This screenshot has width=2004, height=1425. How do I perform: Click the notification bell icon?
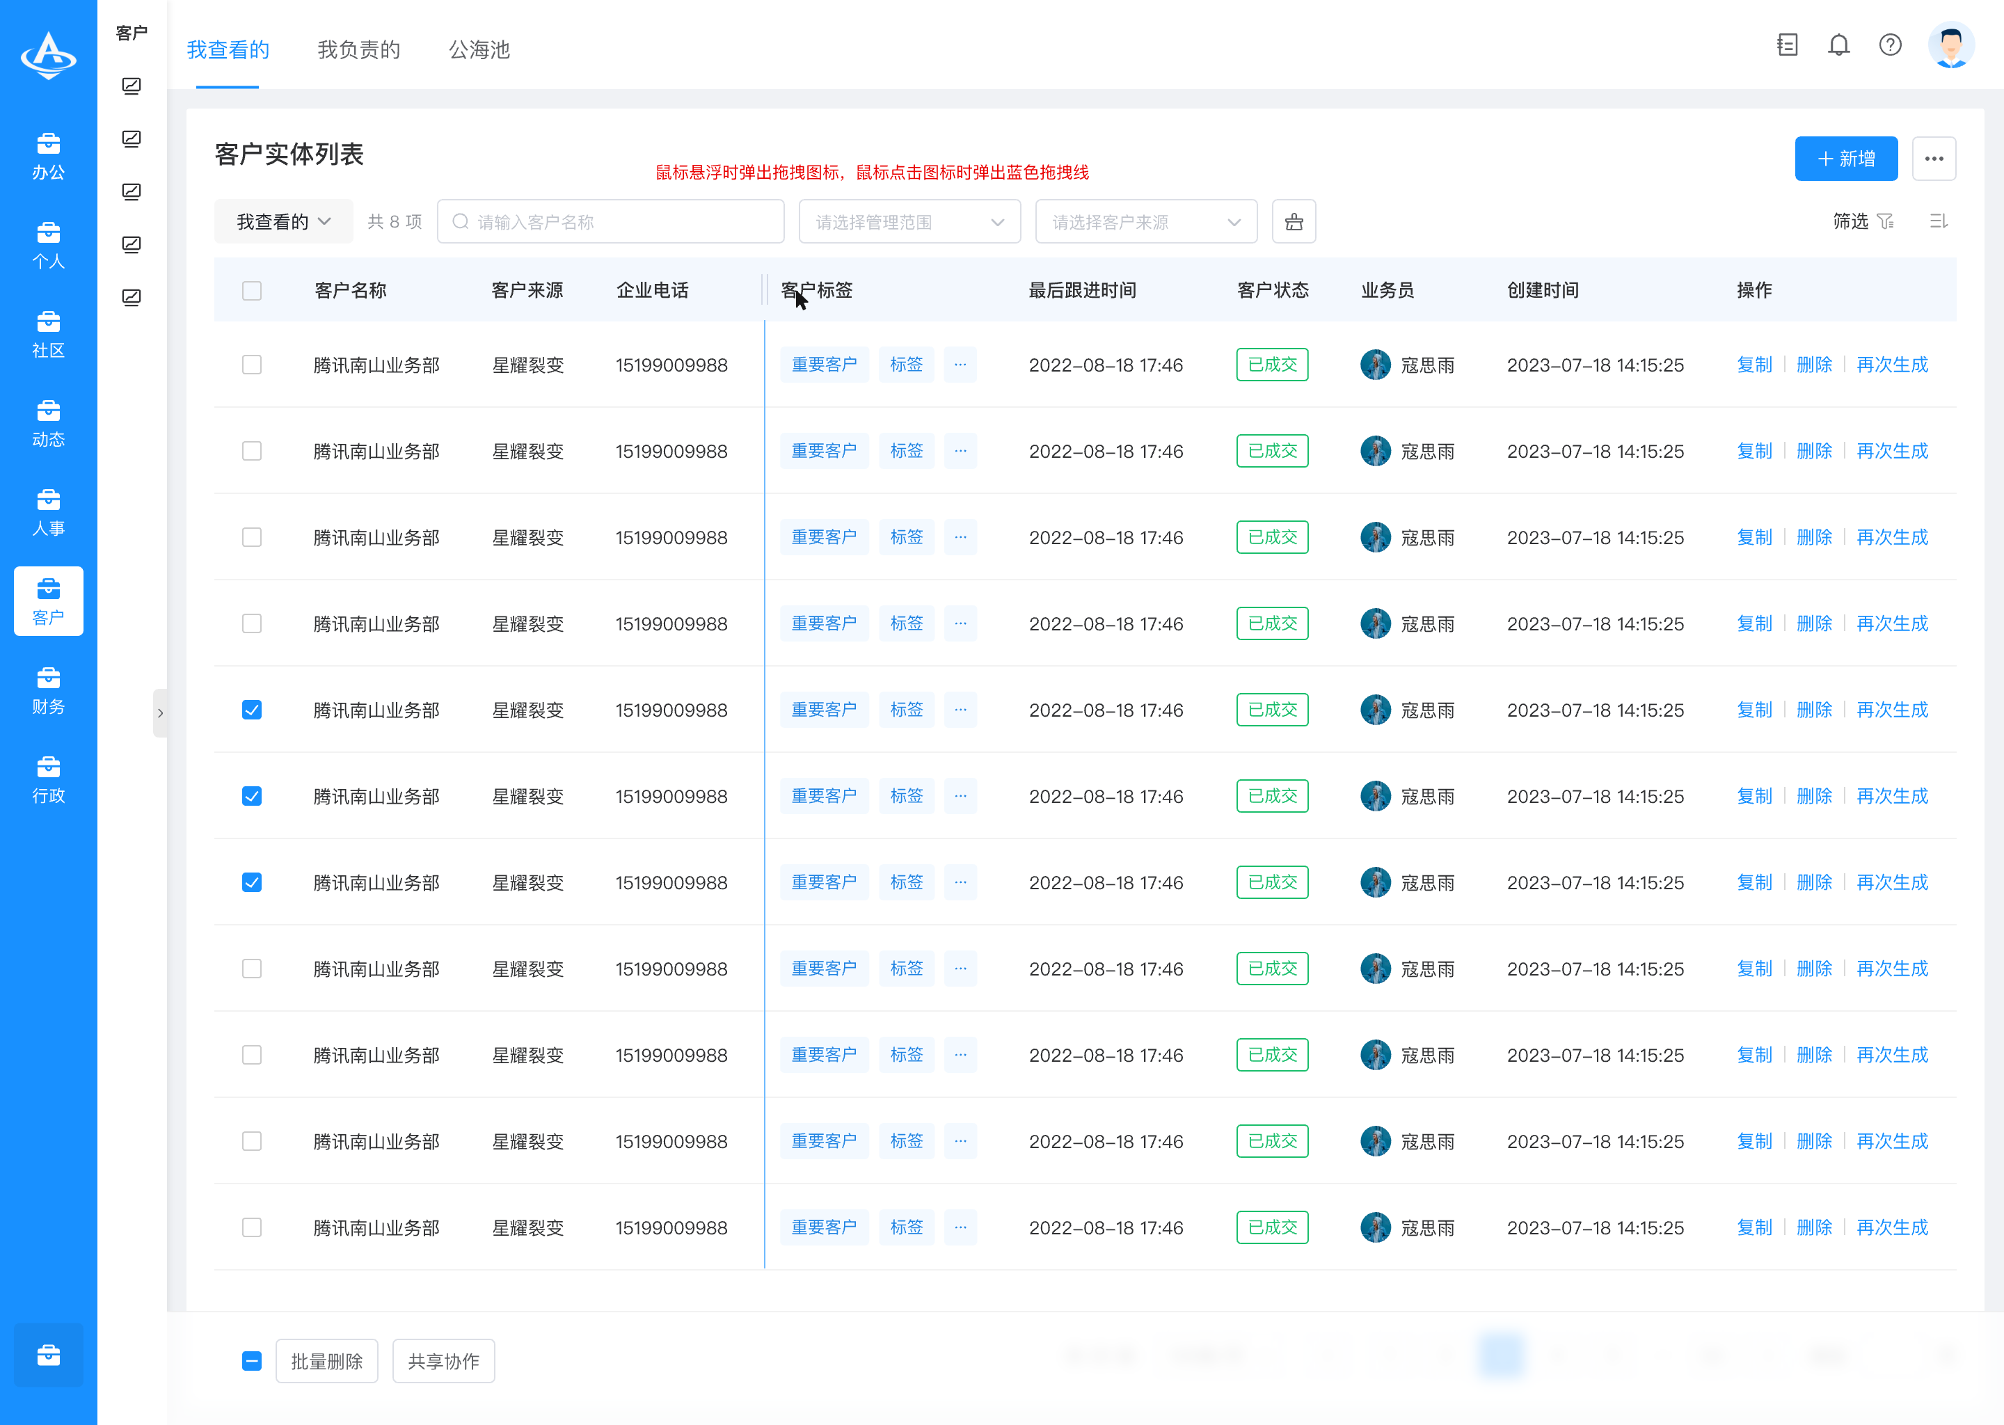click(1838, 45)
